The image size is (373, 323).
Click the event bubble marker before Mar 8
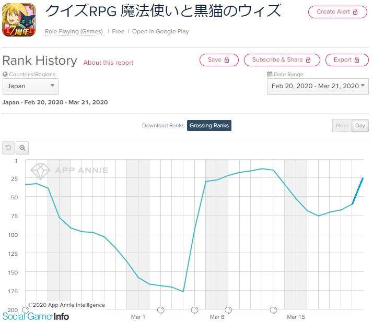[194, 310]
